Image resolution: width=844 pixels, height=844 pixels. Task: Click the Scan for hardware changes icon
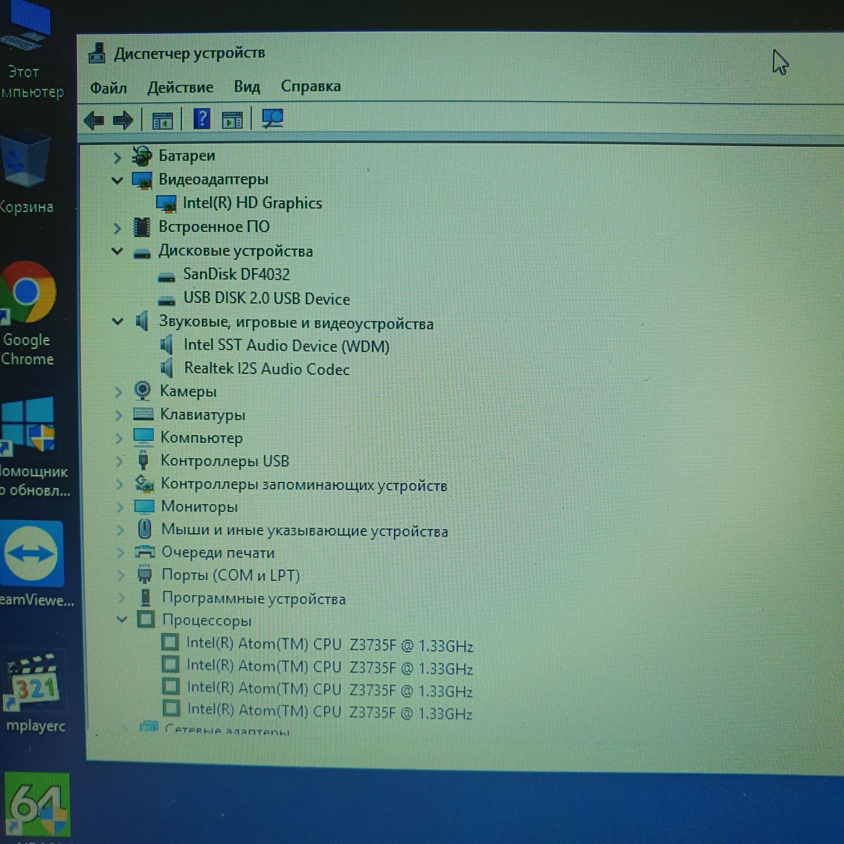tap(273, 120)
